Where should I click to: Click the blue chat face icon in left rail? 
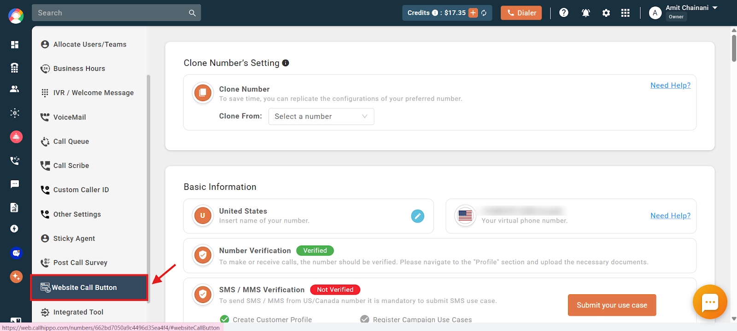(x=16, y=253)
